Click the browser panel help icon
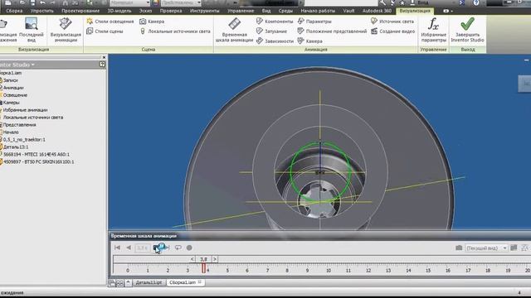 pyautogui.click(x=102, y=65)
